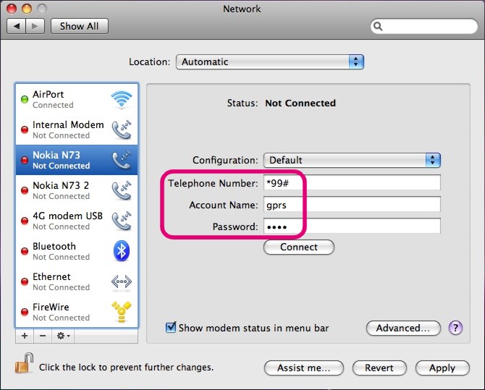485x390 pixels.
Task: Add a new service with plus button
Action: coord(25,336)
